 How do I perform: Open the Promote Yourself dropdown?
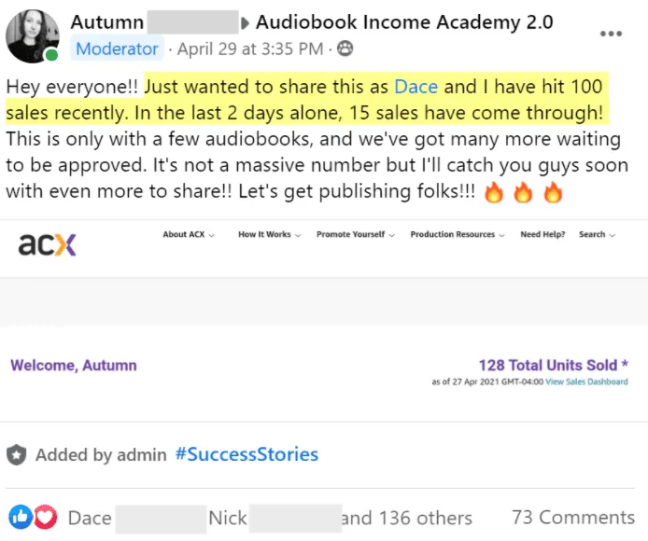355,235
